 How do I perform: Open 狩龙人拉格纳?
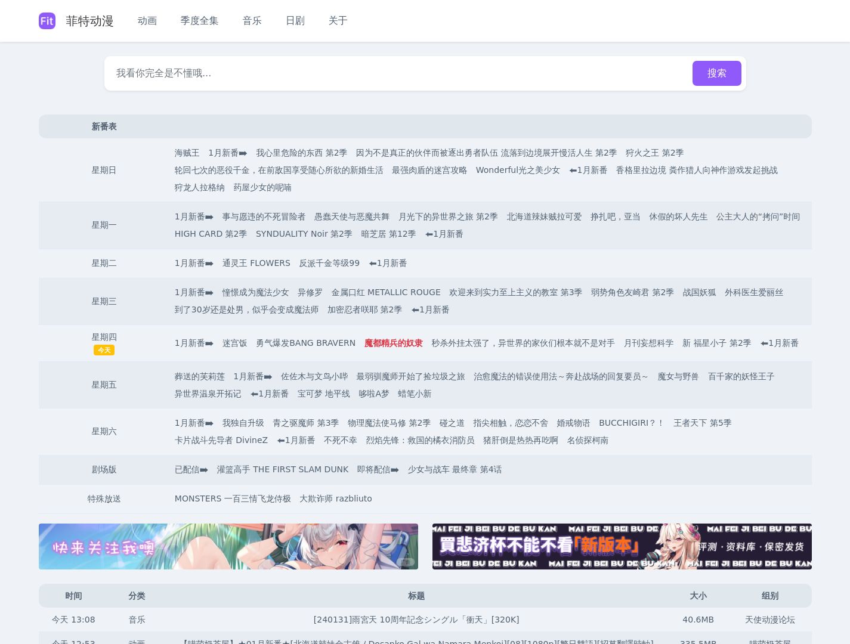[200, 188]
